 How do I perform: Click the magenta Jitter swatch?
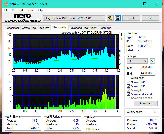click(88, 117)
